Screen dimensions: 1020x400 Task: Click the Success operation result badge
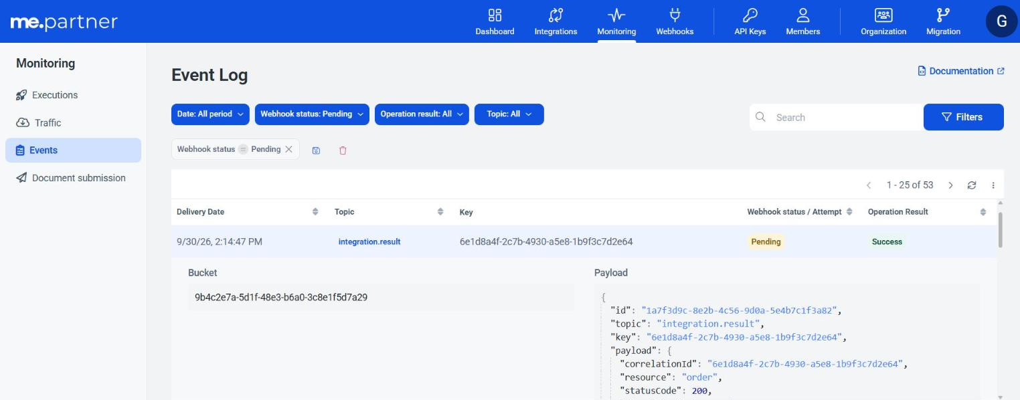pos(887,242)
